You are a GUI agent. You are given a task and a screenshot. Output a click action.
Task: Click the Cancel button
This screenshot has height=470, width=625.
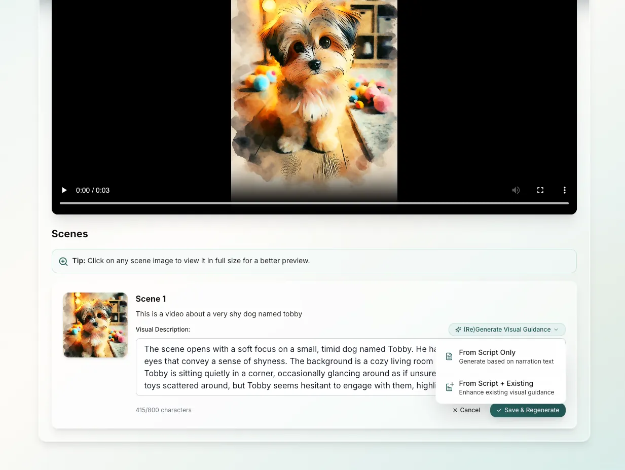(466, 410)
